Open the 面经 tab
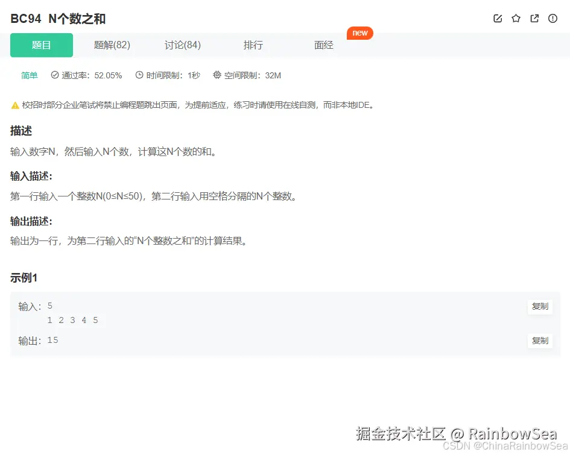Screen dimensions: 570x455 [324, 45]
